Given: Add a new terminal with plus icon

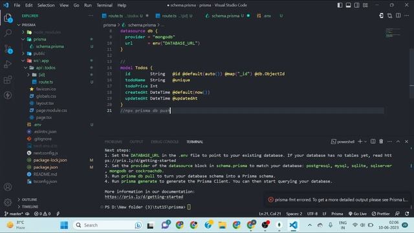Looking at the screenshot, I should click(x=360, y=142).
